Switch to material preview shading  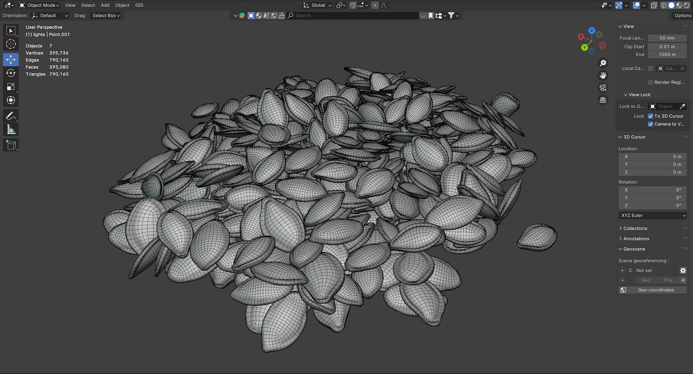pos(679,6)
